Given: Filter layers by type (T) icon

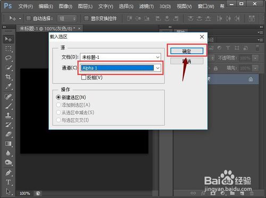Looking at the screenshot, I should click(228, 48).
